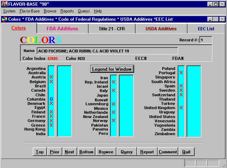Click the red X next to France

51,116
